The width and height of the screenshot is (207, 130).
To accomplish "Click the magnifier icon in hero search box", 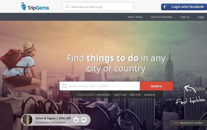I will (64, 86).
